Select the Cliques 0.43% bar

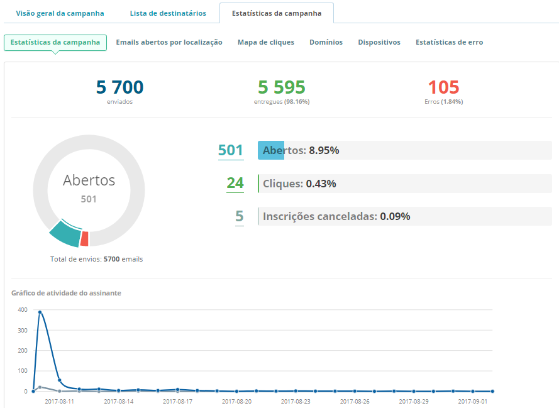tap(404, 184)
